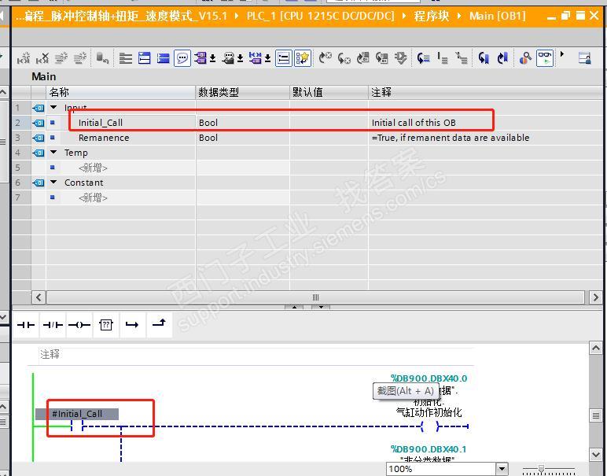Toggle the favorites bar star icon
The image size is (607, 476).
303,58
